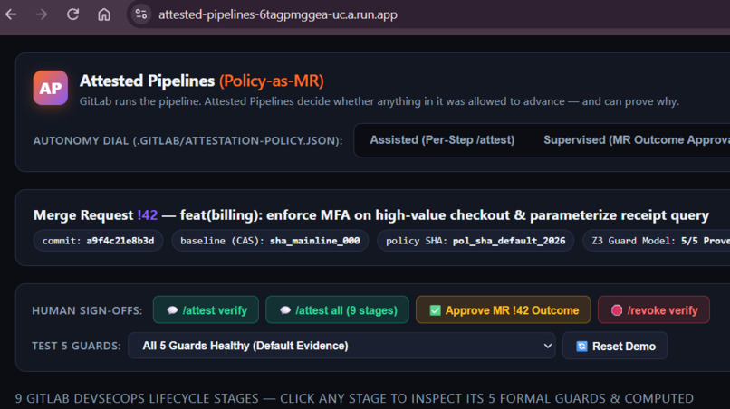
Task: Select Supervised (MR Outcome Approval) autonomy mode
Action: [x=637, y=140]
